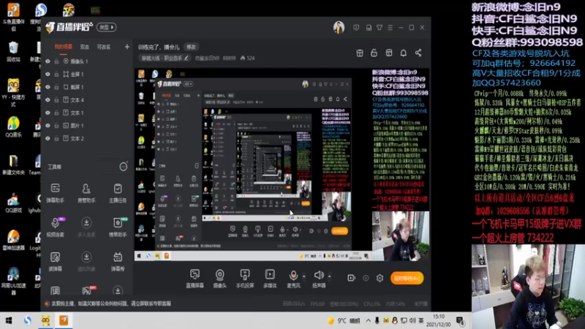Lock the 文本 2 source

[57, 138]
